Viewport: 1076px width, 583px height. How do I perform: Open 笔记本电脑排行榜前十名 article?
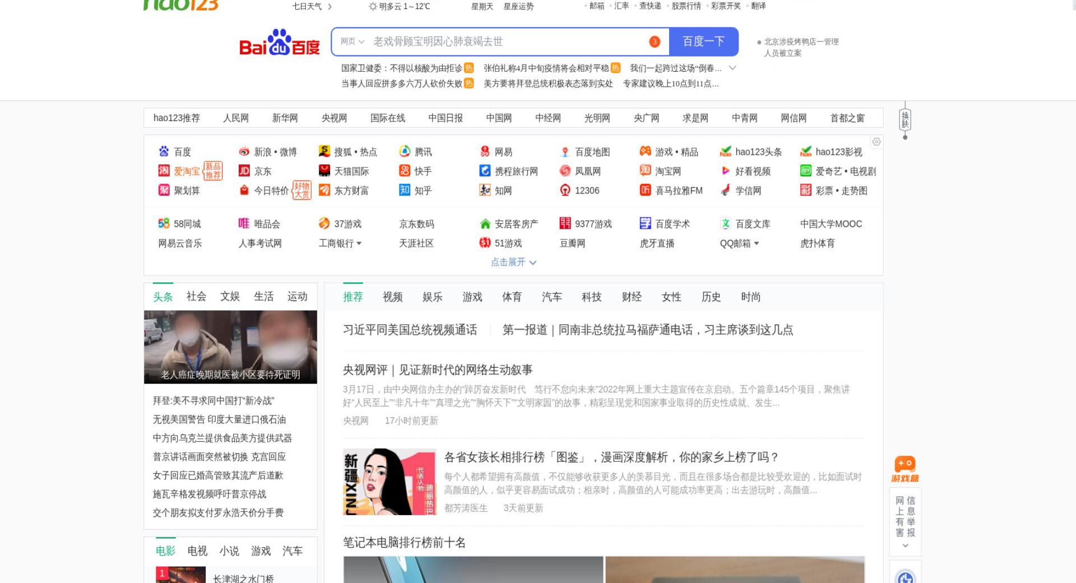point(404,543)
